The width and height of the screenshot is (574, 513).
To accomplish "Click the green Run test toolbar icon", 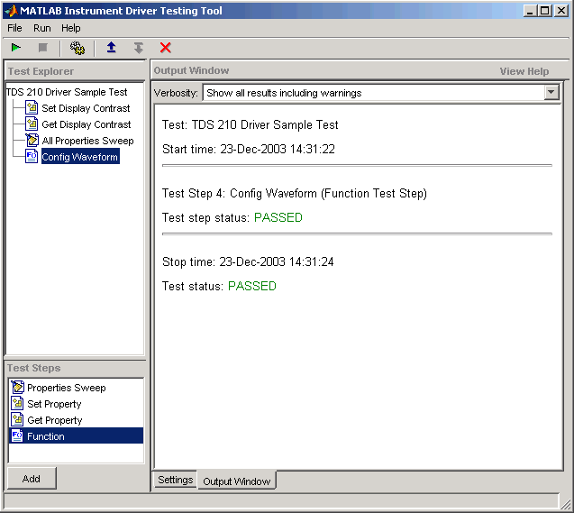I will coord(16,48).
